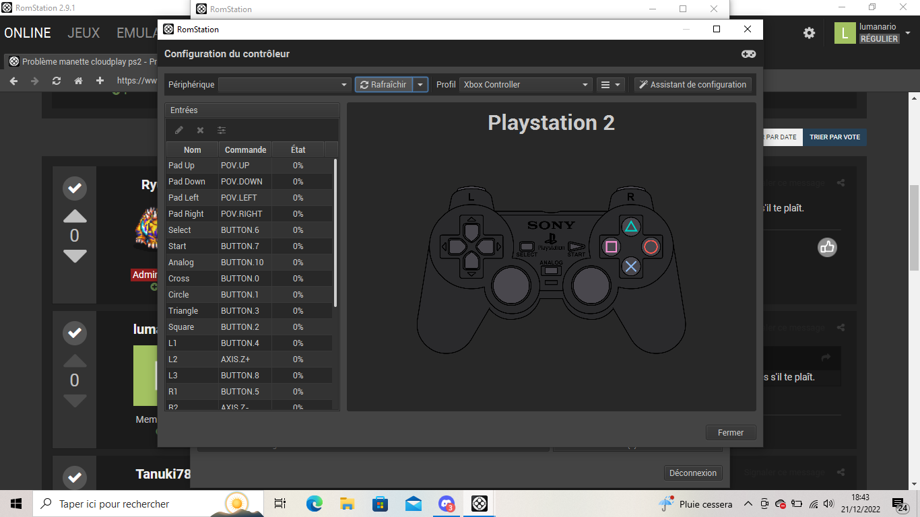Click the Fermer button
920x517 pixels.
tap(731, 433)
